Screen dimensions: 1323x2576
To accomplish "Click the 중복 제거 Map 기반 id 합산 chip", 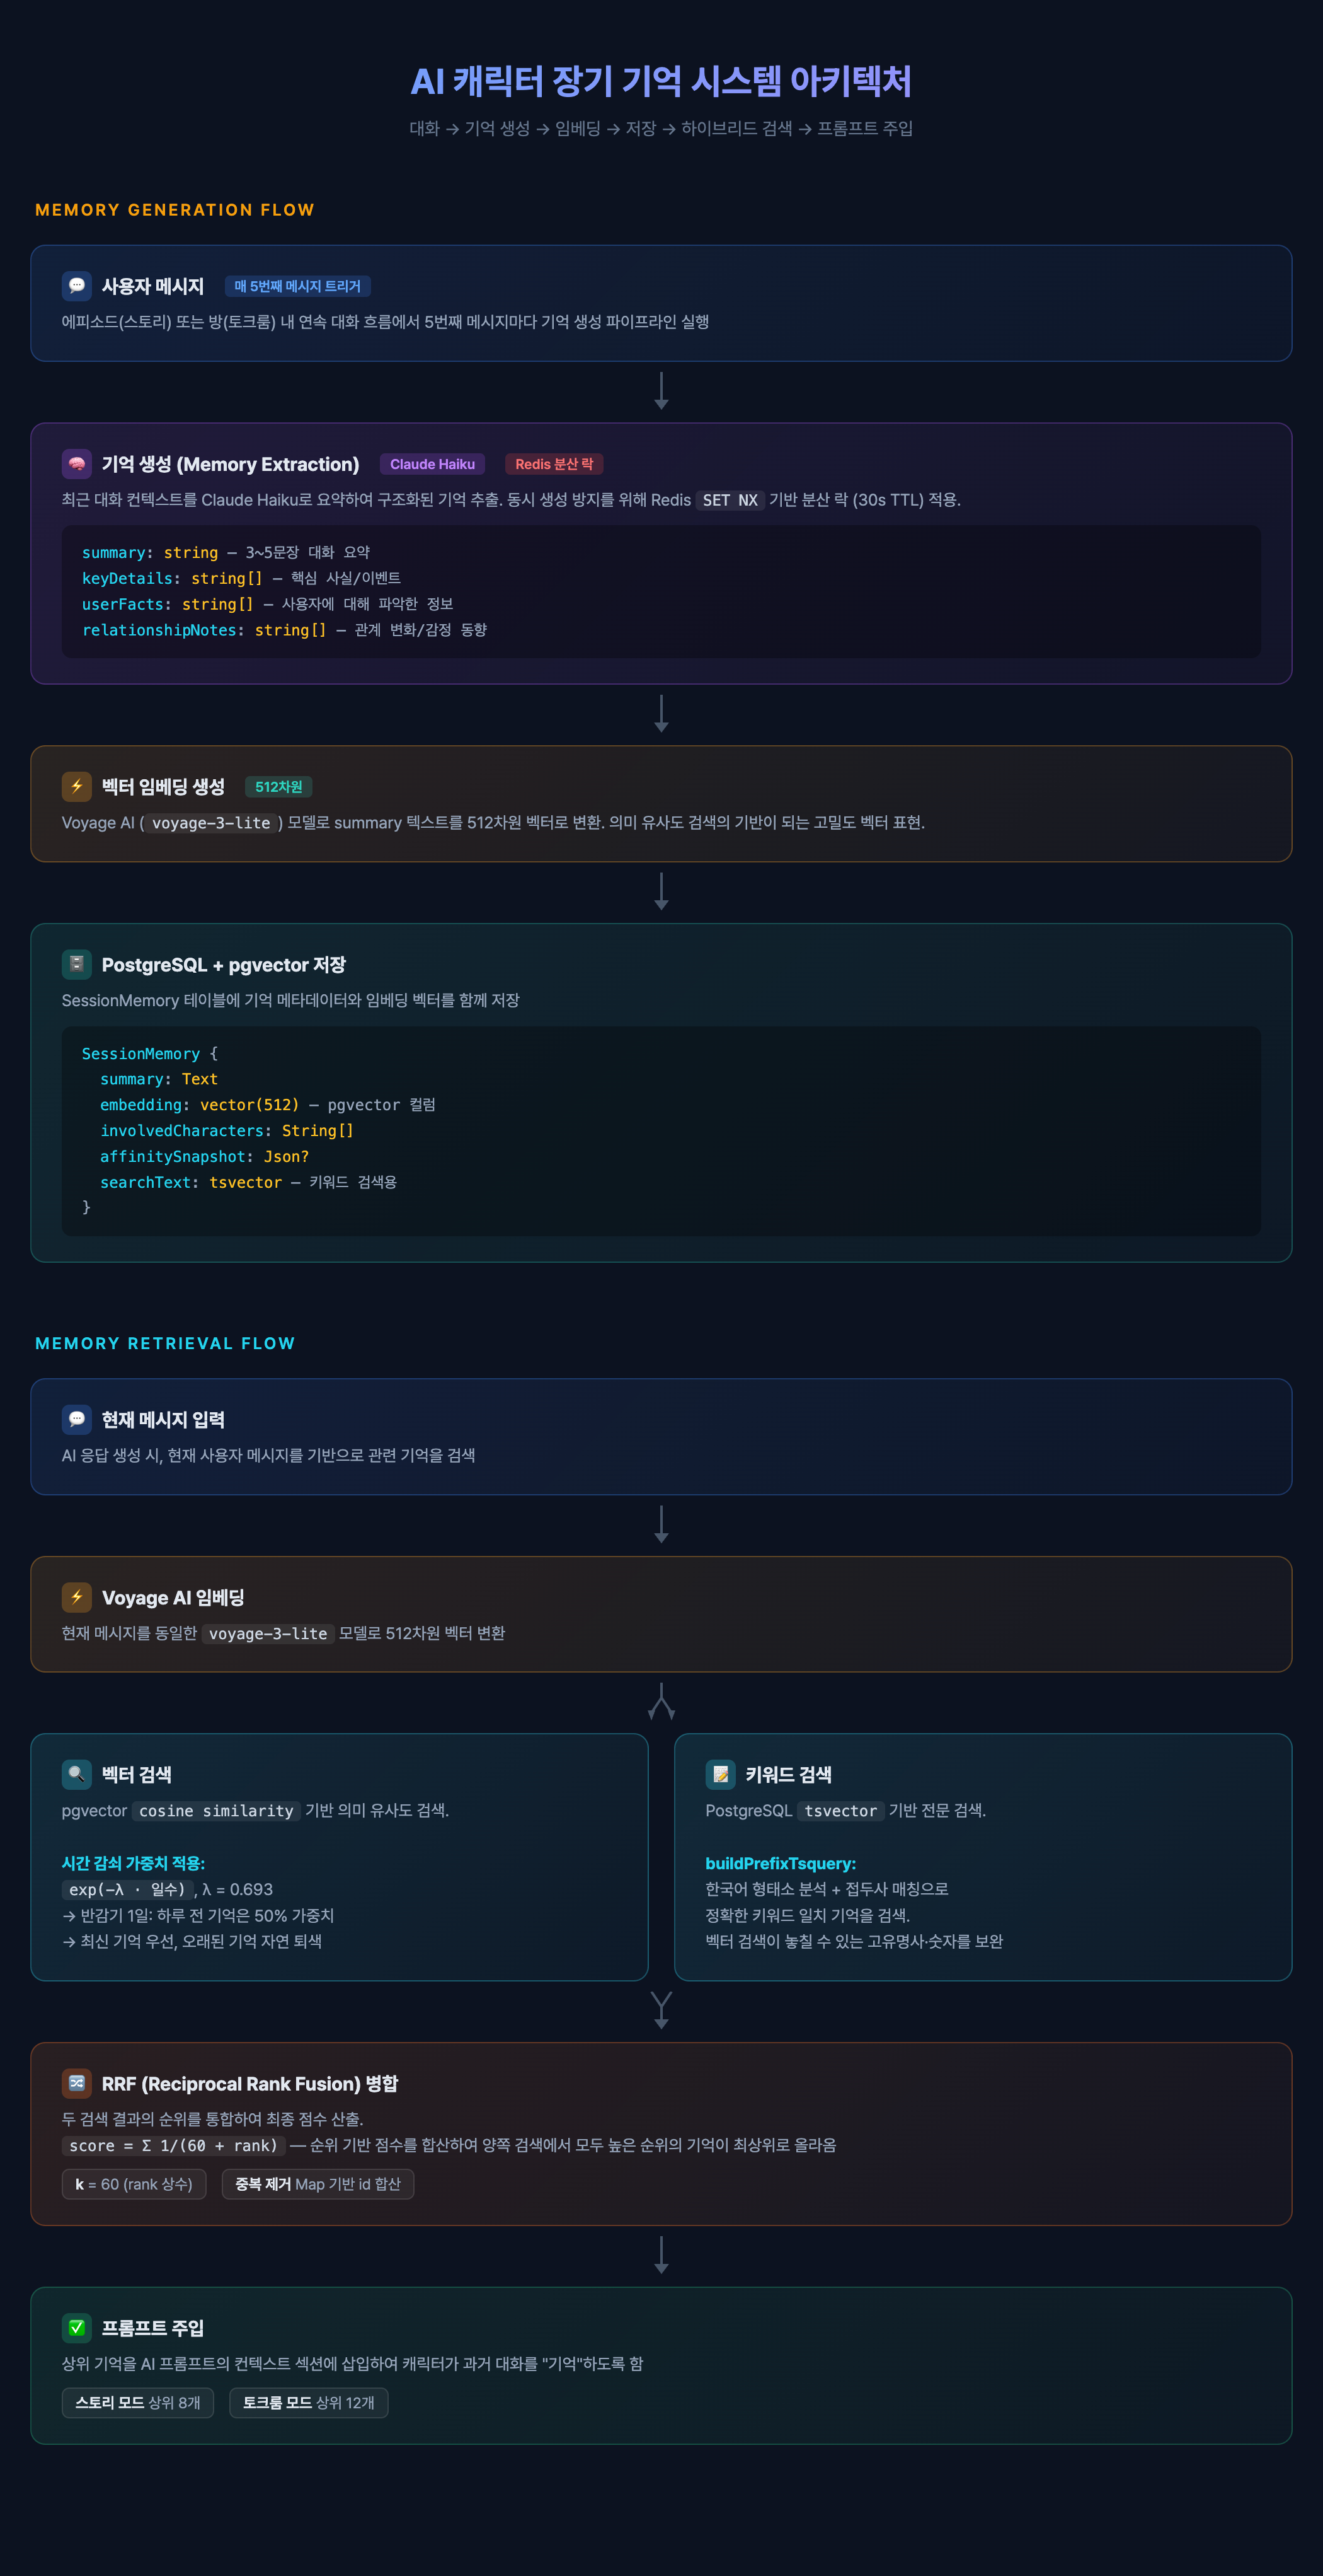I will pos(318,2184).
